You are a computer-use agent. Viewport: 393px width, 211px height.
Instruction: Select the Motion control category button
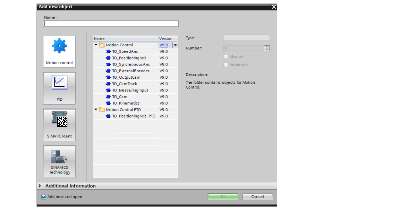(59, 51)
